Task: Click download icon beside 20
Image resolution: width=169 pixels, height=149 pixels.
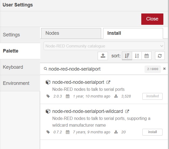Action: (x=116, y=132)
